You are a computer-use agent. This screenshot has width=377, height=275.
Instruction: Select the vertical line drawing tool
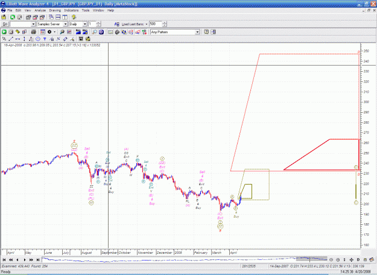24,39
